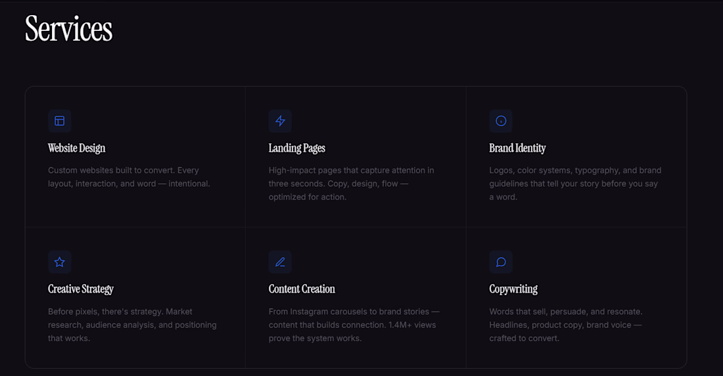Click the Content Creation heading
Viewport: 723px width, 376px height.
[302, 289]
